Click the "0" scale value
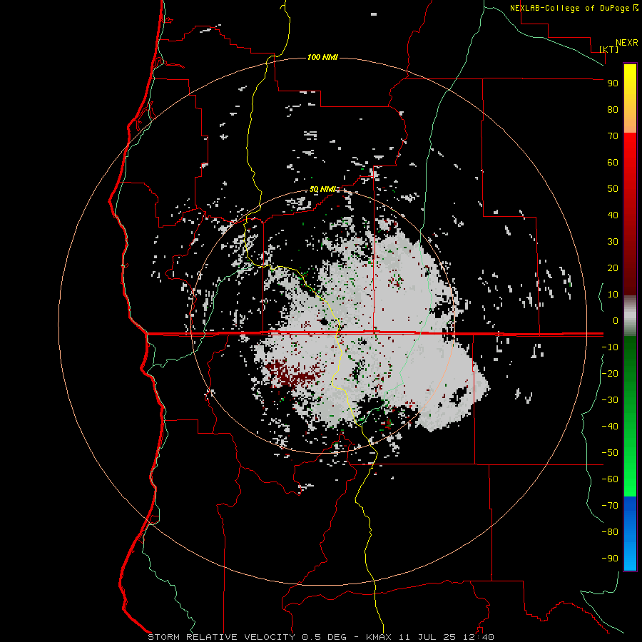The width and height of the screenshot is (642, 642). point(616,320)
